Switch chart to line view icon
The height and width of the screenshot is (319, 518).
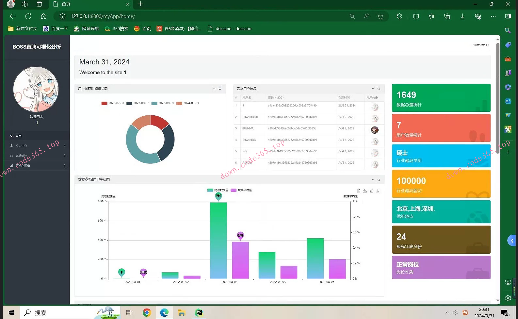click(x=365, y=191)
